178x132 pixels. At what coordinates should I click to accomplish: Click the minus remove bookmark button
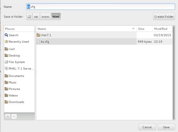tap(14, 116)
